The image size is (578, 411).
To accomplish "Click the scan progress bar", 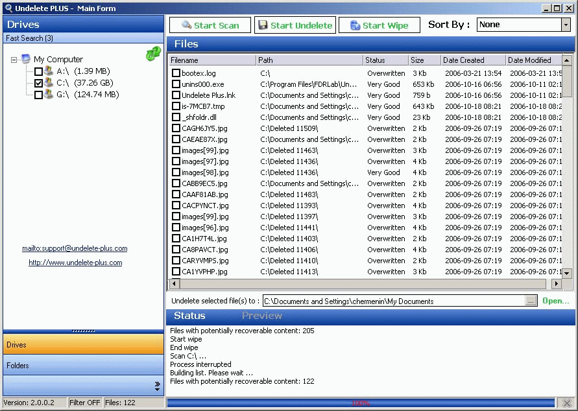I will (361, 403).
